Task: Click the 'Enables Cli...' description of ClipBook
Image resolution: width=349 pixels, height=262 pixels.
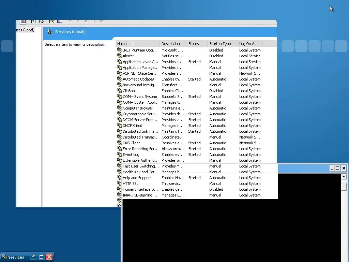Action: click(172, 91)
